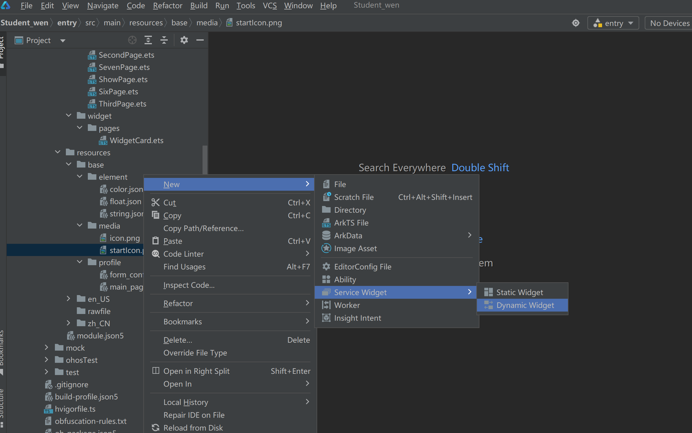This screenshot has height=433, width=692.
Task: Collapse the pages folder under widget
Action: click(80, 128)
